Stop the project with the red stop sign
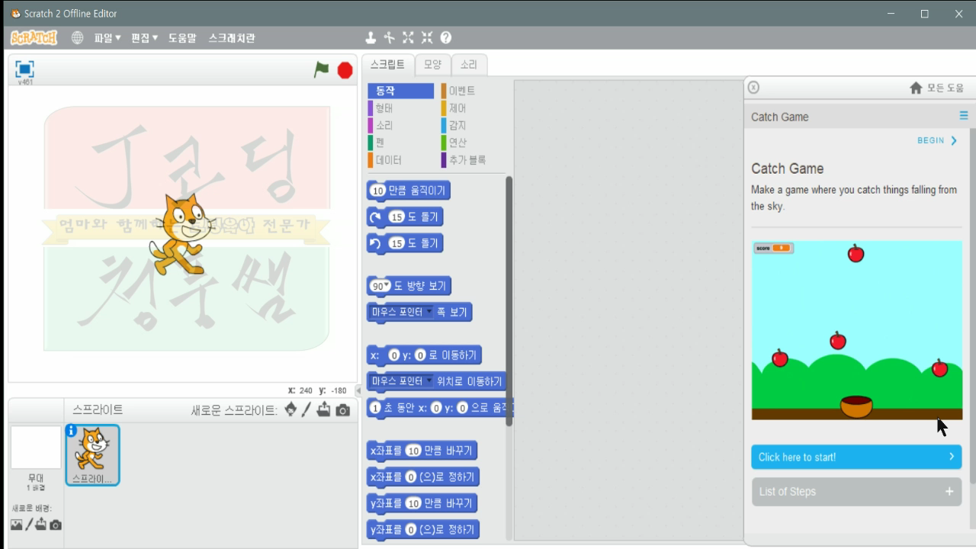Screen dimensions: 976x549 345,70
